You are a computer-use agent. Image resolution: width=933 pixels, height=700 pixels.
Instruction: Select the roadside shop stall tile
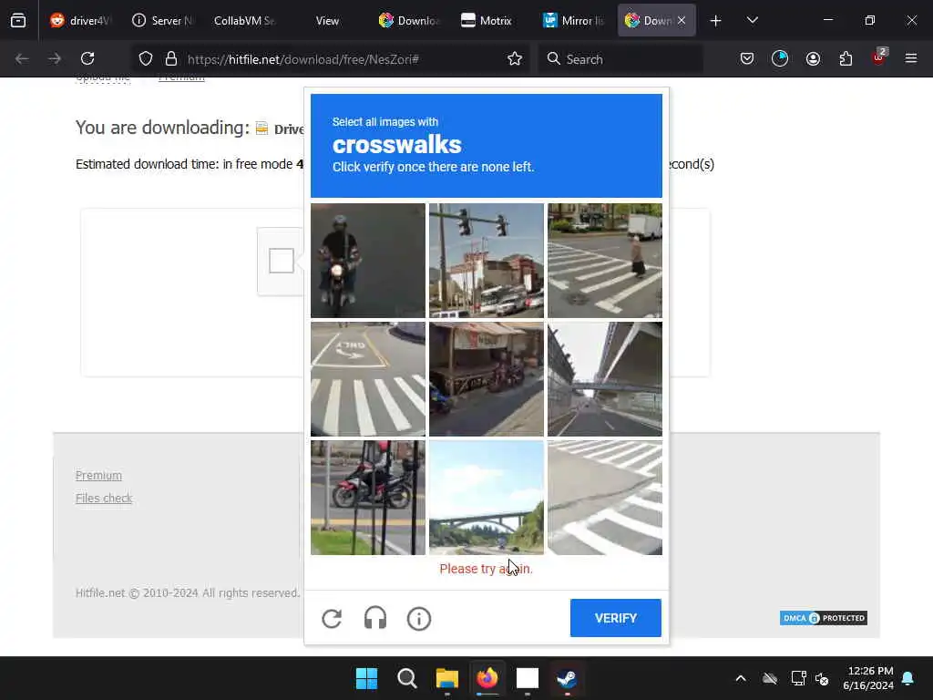[487, 379]
